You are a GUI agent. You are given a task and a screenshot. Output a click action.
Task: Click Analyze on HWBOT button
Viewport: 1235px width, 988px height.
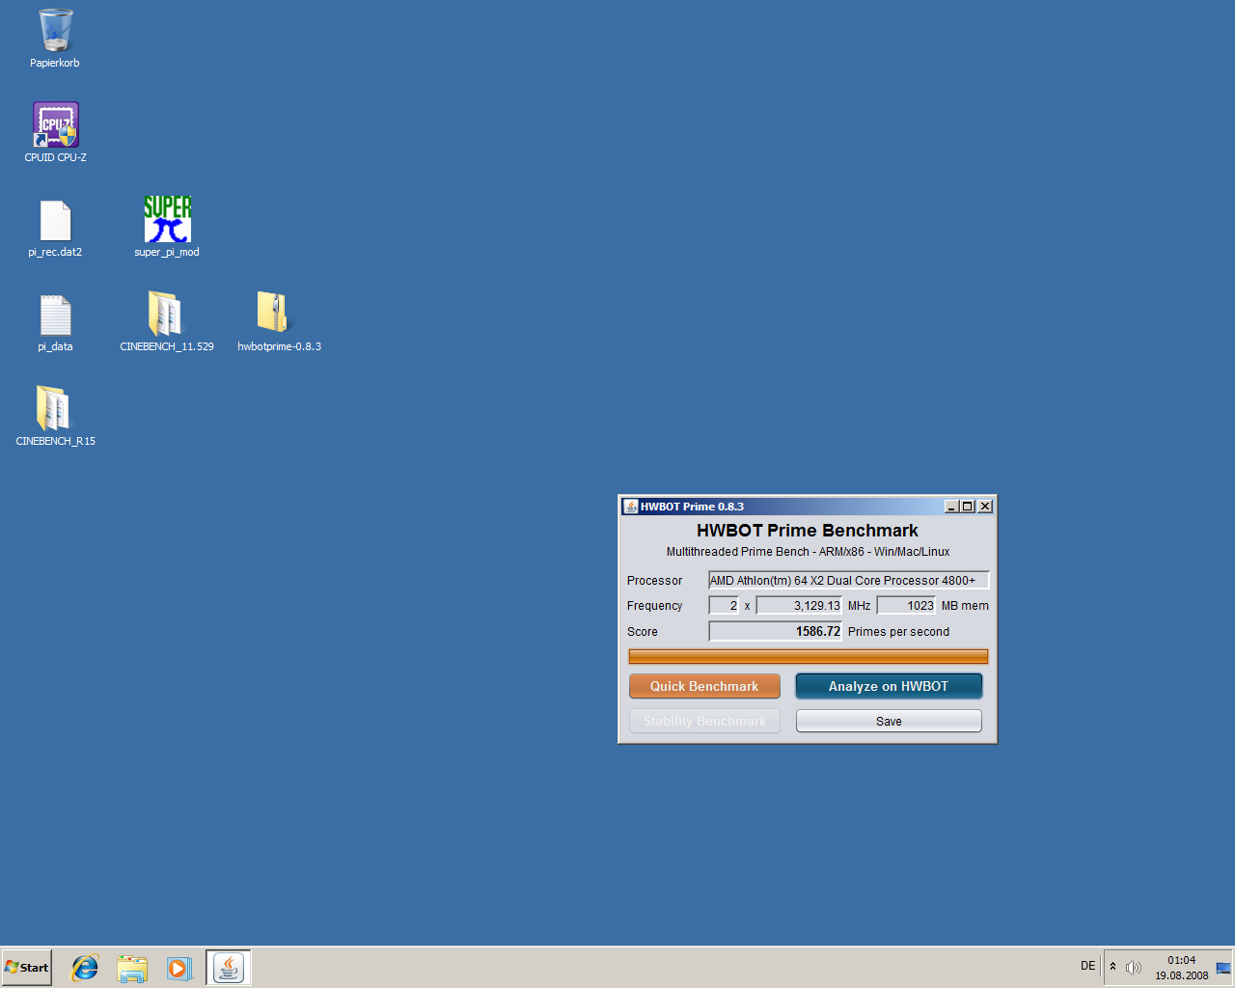[x=889, y=686]
